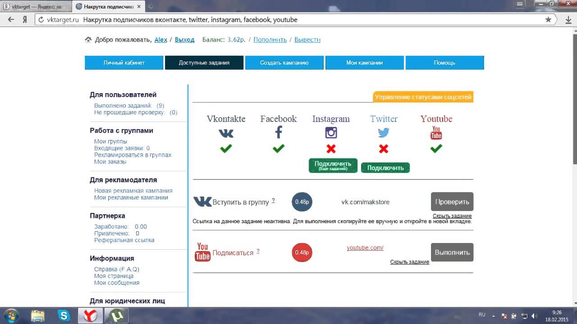Screen dimensions: 577x324
Task: Open 'Справка (F.A.Q)' in the sidebar
Action: click(117, 269)
